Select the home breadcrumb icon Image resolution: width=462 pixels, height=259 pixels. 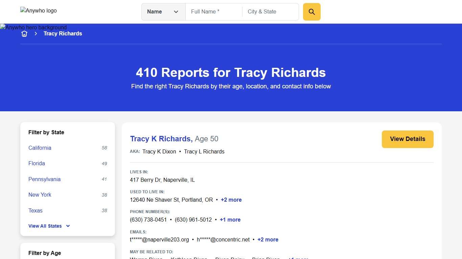24,33
